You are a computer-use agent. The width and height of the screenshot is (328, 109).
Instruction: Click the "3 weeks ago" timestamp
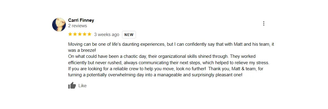coord(106,35)
